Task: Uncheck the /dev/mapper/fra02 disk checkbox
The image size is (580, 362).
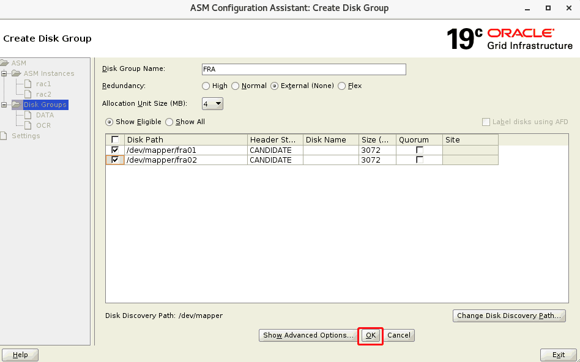Action: (x=115, y=160)
